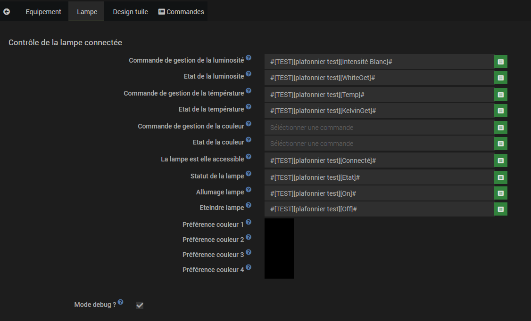
Task: Click the Lampe tab
Action: pos(87,12)
